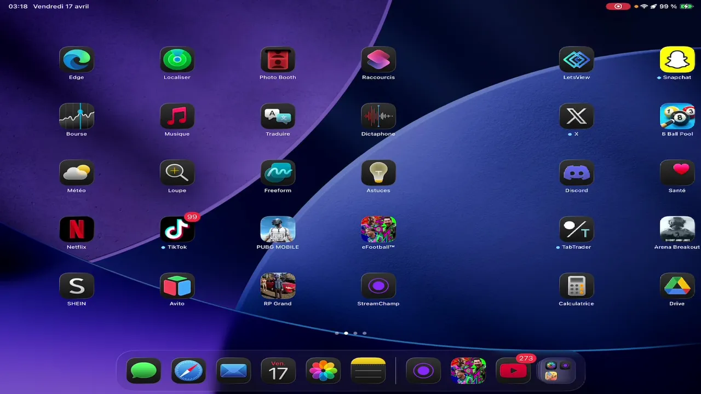Open 8 Ball Pool game
This screenshot has width=701, height=394.
[677, 116]
